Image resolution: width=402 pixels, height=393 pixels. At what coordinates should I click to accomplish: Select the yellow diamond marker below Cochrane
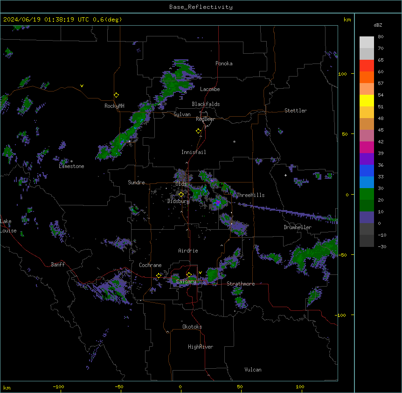(159, 275)
